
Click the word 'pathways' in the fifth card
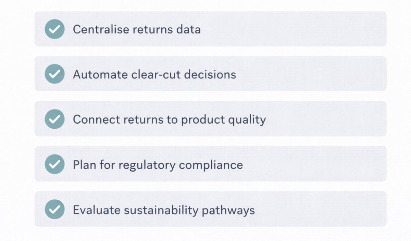tap(228, 210)
